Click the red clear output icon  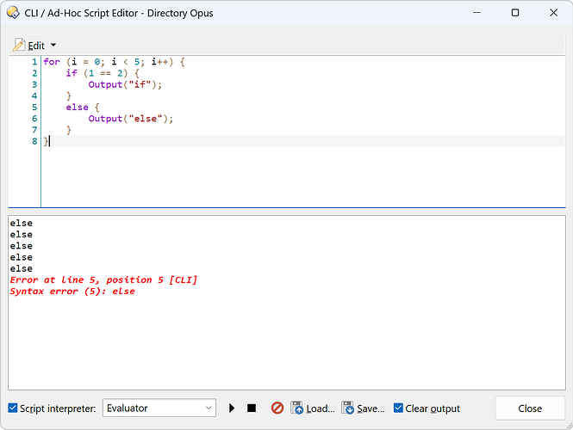(277, 408)
